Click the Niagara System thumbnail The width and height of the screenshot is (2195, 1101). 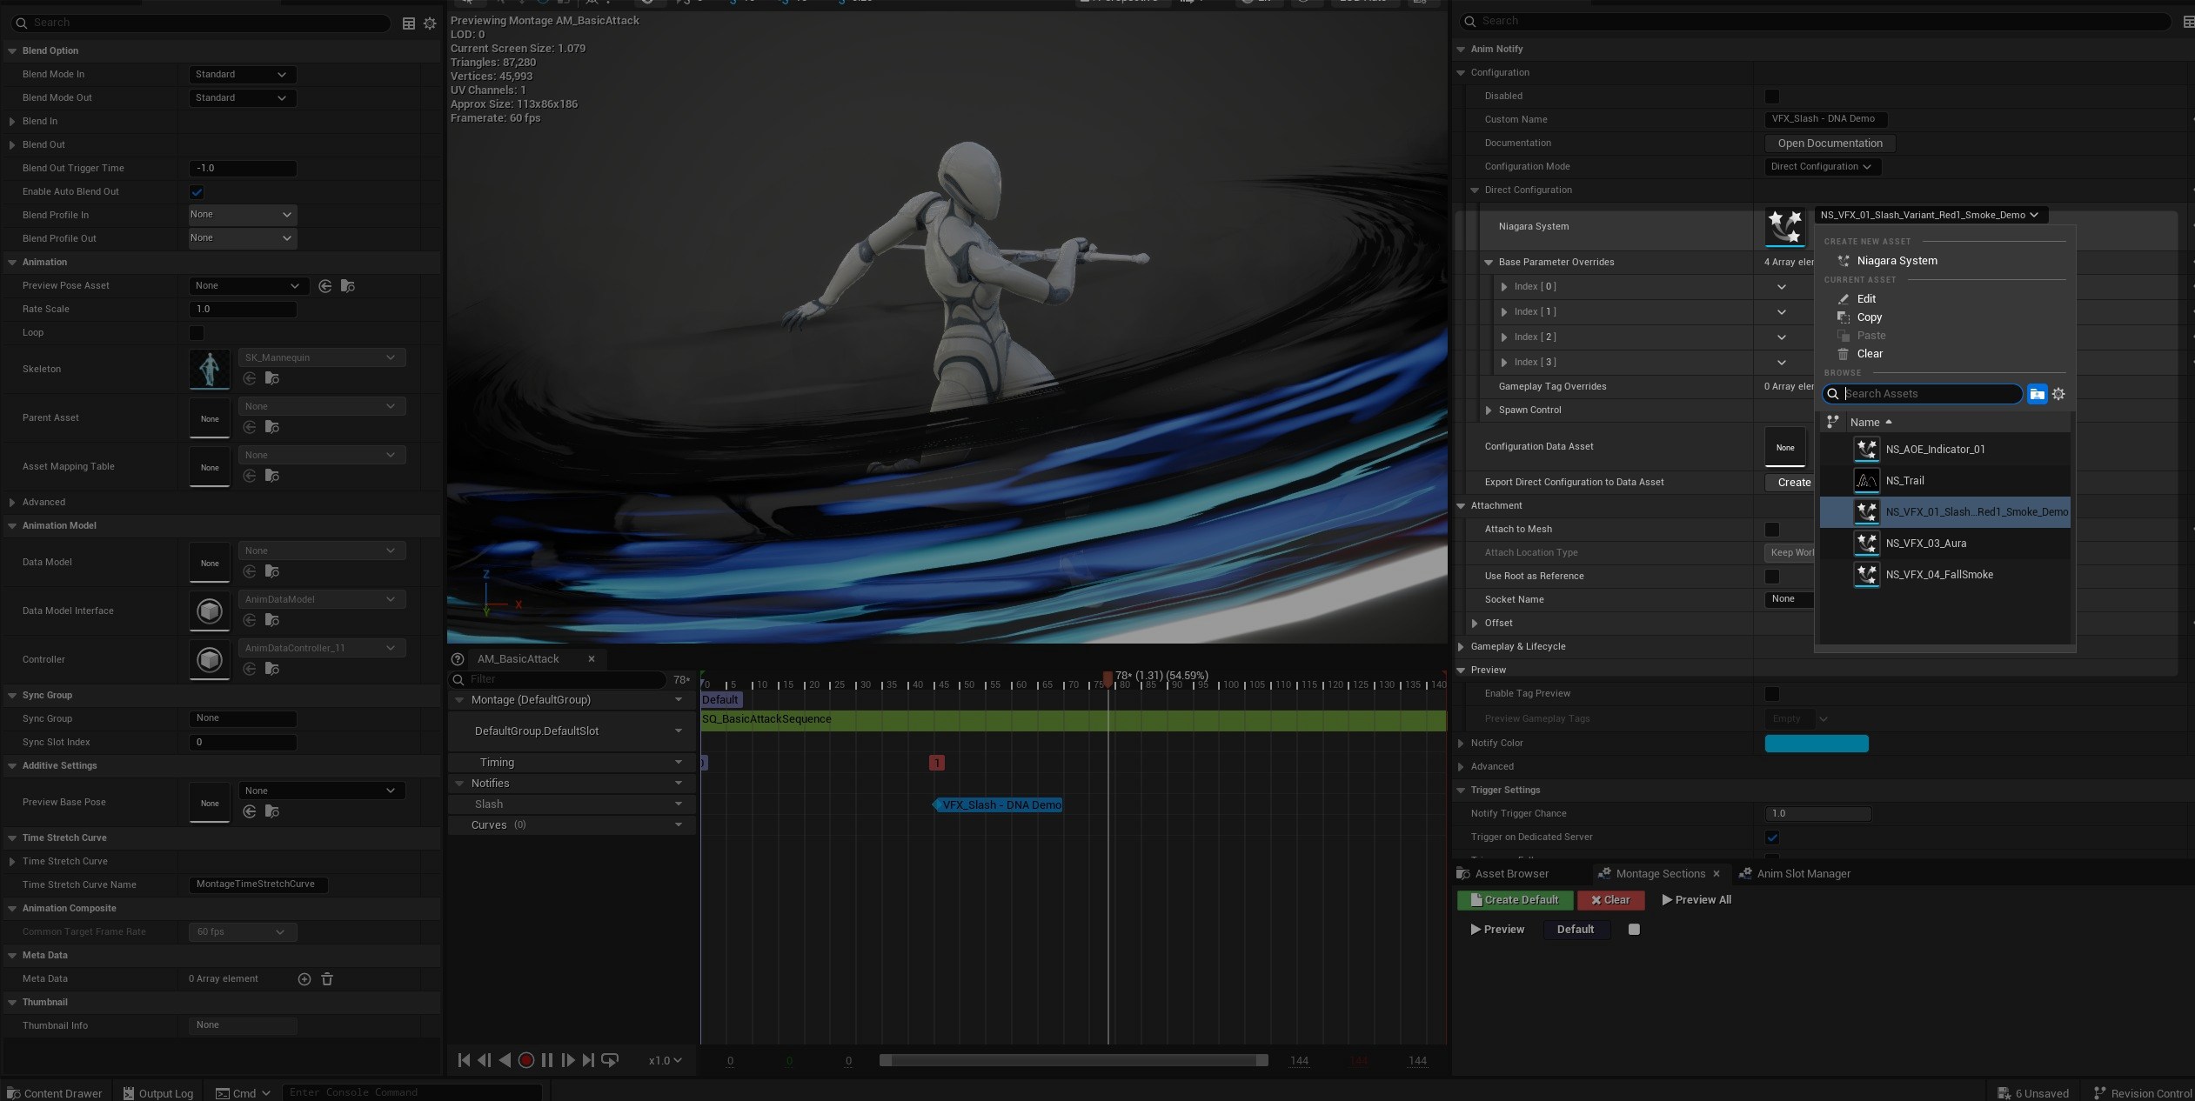[1784, 226]
